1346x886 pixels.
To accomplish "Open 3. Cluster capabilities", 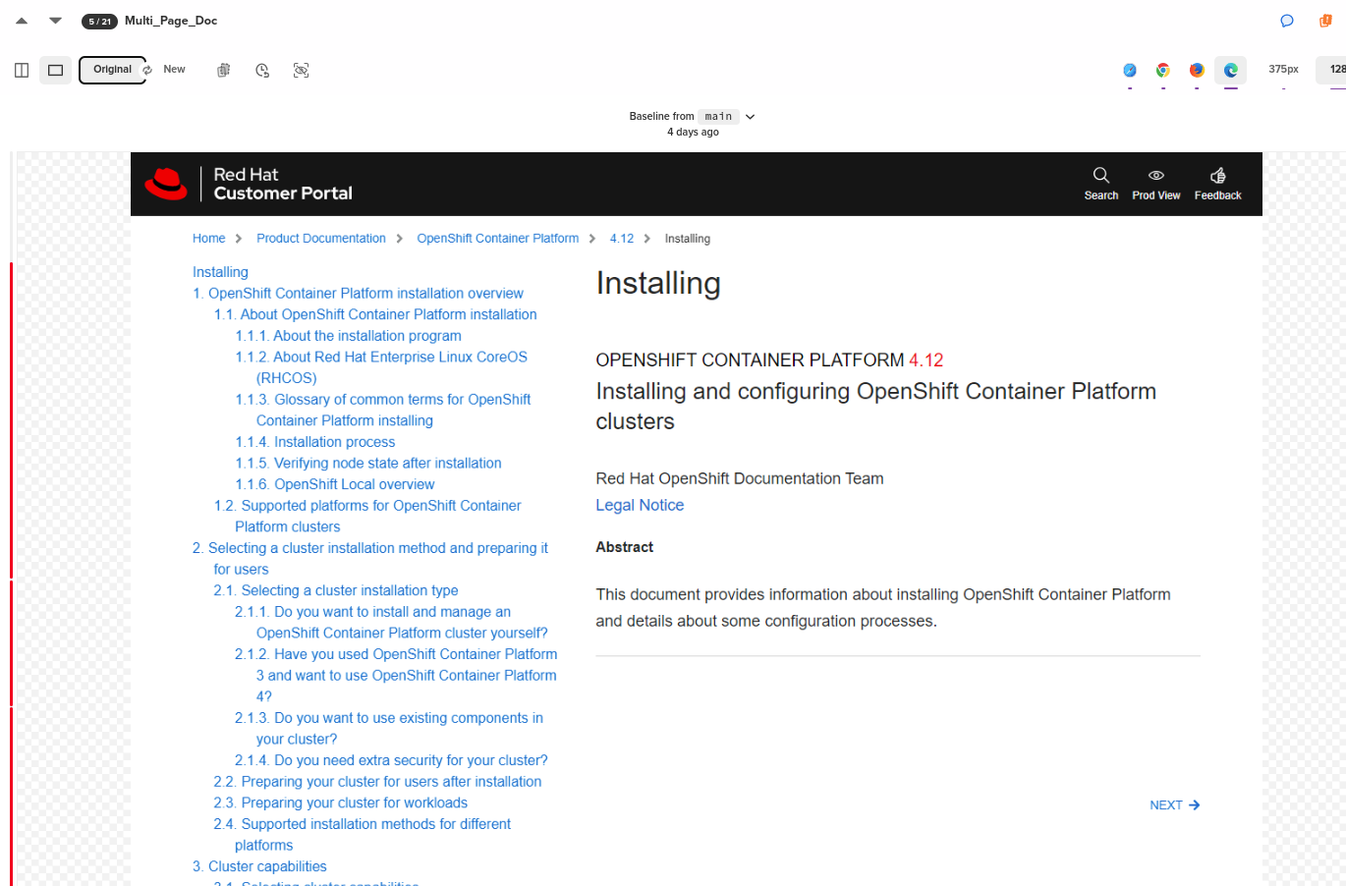I will [x=259, y=866].
